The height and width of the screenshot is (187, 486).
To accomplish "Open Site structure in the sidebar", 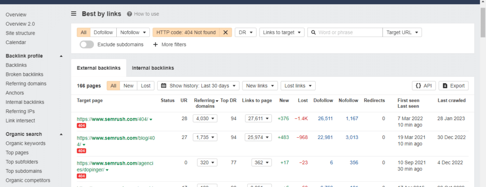I will [20, 33].
